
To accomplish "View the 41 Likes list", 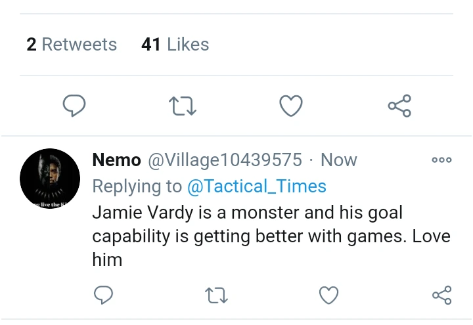I will (175, 45).
